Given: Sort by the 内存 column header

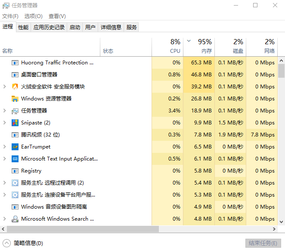Looking at the screenshot, I should pyautogui.click(x=199, y=47).
